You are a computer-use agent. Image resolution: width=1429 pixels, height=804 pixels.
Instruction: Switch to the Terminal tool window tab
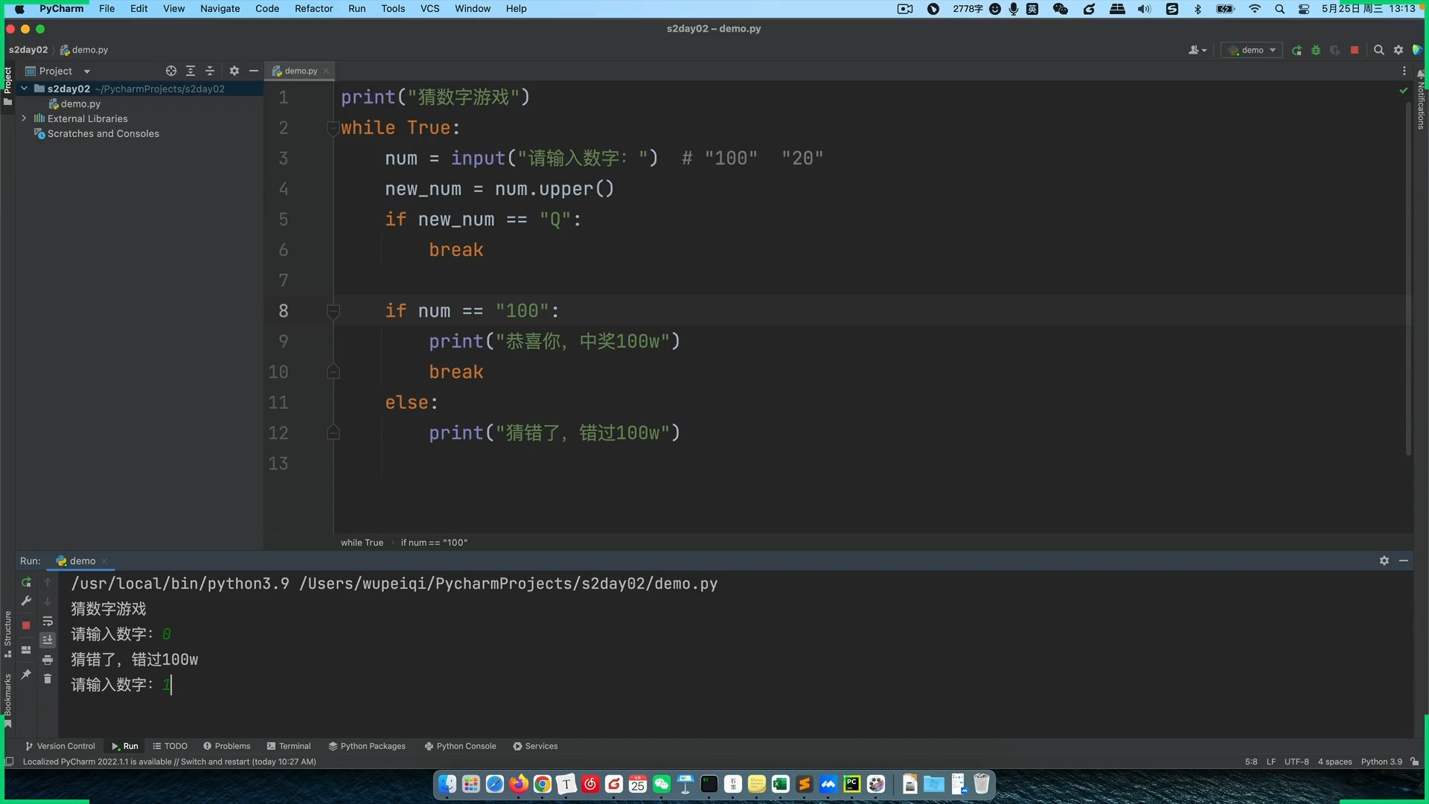289,746
